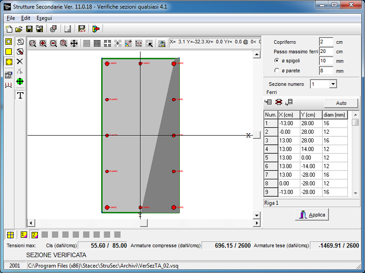The height and width of the screenshot is (273, 365).
Task: Select the yellow section with rebar dots tool
Action: [x=9, y=62]
